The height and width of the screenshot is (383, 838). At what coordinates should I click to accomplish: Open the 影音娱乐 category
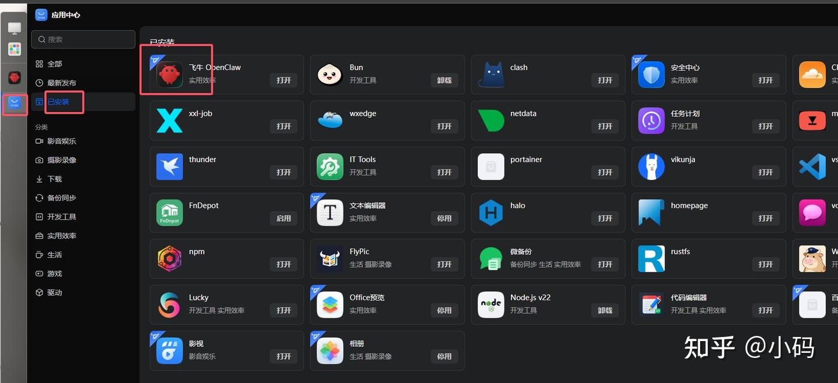[x=84, y=141]
